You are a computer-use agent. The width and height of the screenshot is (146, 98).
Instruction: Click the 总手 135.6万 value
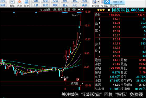[115, 77]
